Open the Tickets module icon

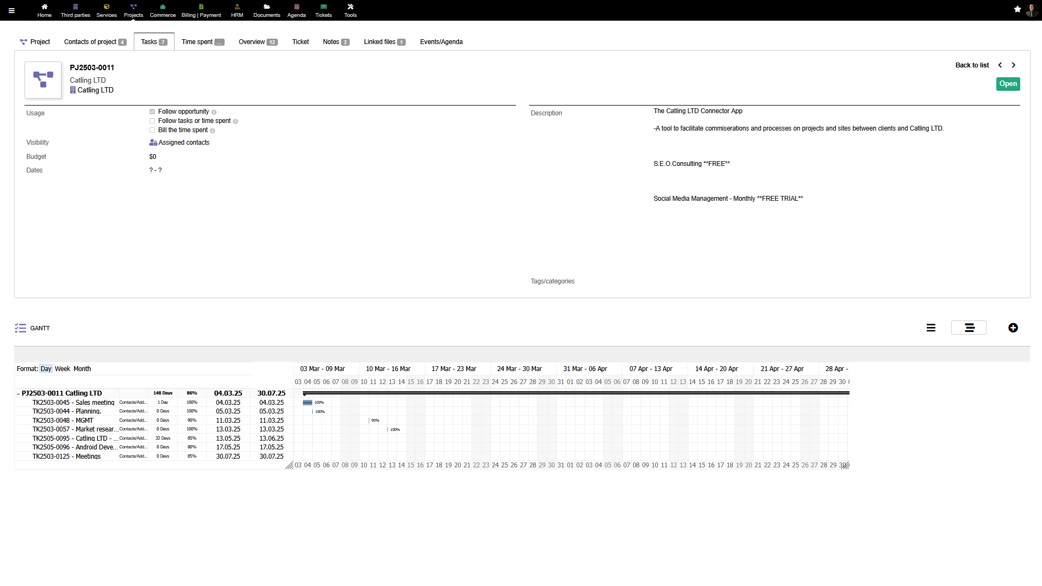coord(323,7)
